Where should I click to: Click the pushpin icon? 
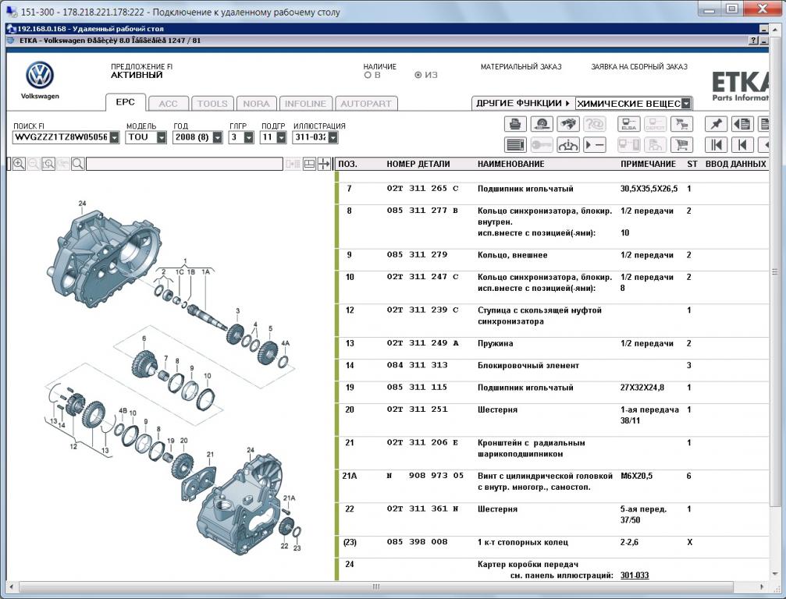(716, 124)
